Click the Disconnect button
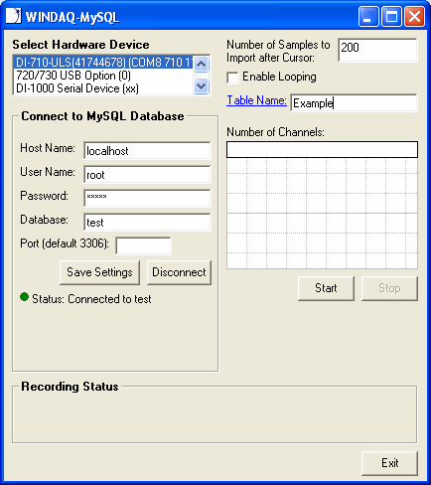The image size is (431, 485). 179,272
